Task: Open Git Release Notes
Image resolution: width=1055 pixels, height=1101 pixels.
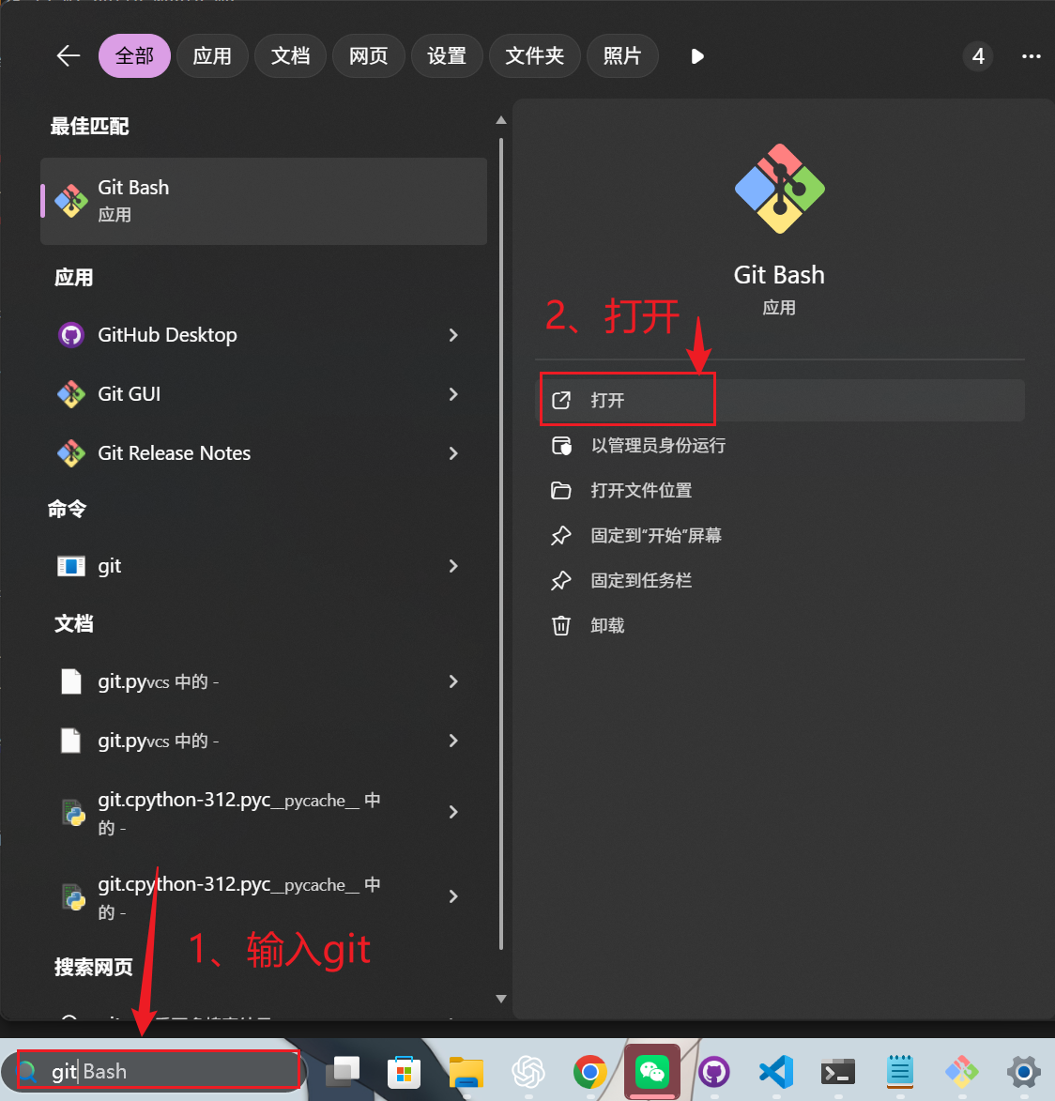Action: [x=175, y=453]
